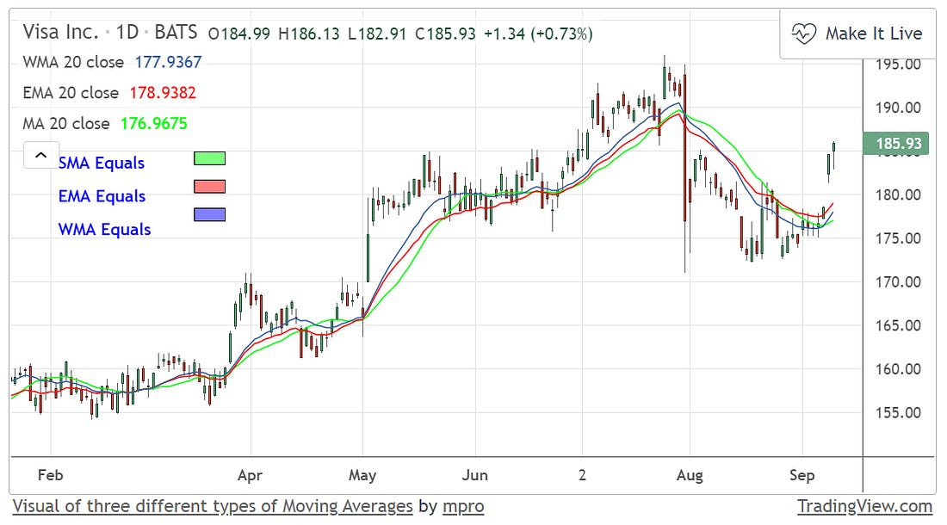This screenshot has height=525, width=947.
Task: Click the high value H186.13 in header
Action: pyautogui.click(x=309, y=34)
